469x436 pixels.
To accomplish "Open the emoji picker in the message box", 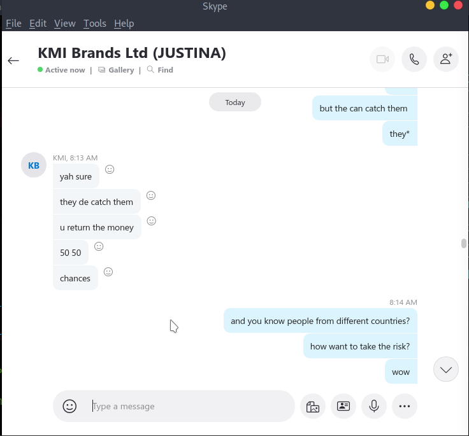I will (69, 406).
